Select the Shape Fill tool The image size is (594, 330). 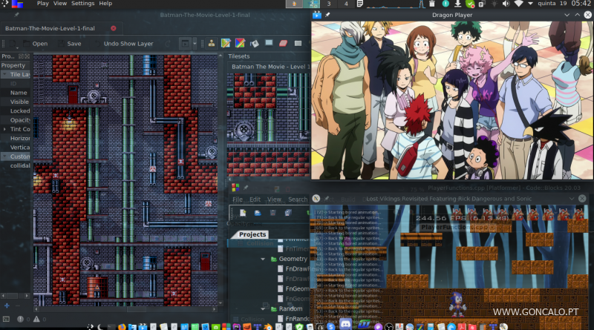coord(269,43)
